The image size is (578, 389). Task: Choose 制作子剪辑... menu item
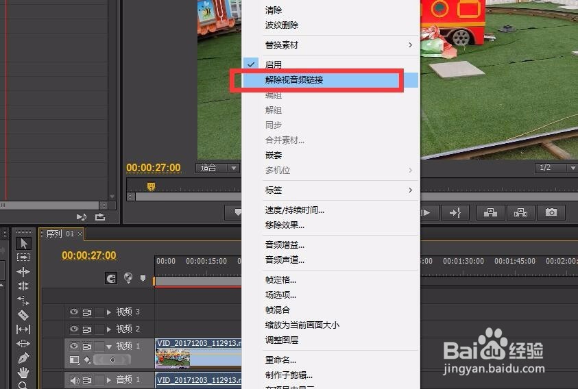(330, 375)
